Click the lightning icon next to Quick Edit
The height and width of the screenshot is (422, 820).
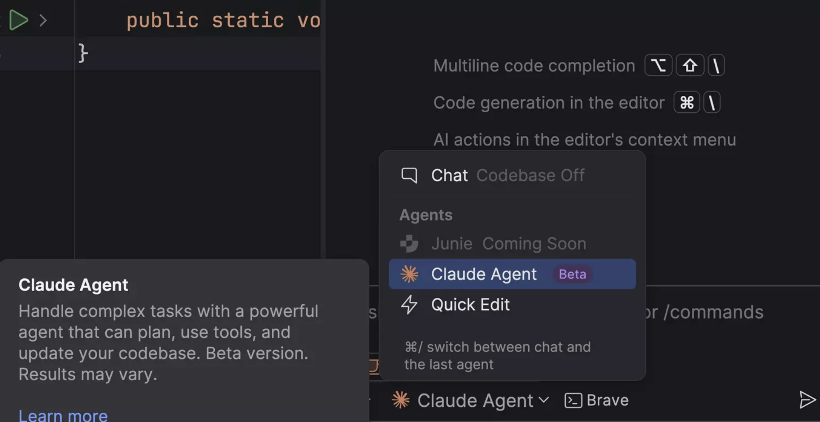tap(408, 305)
